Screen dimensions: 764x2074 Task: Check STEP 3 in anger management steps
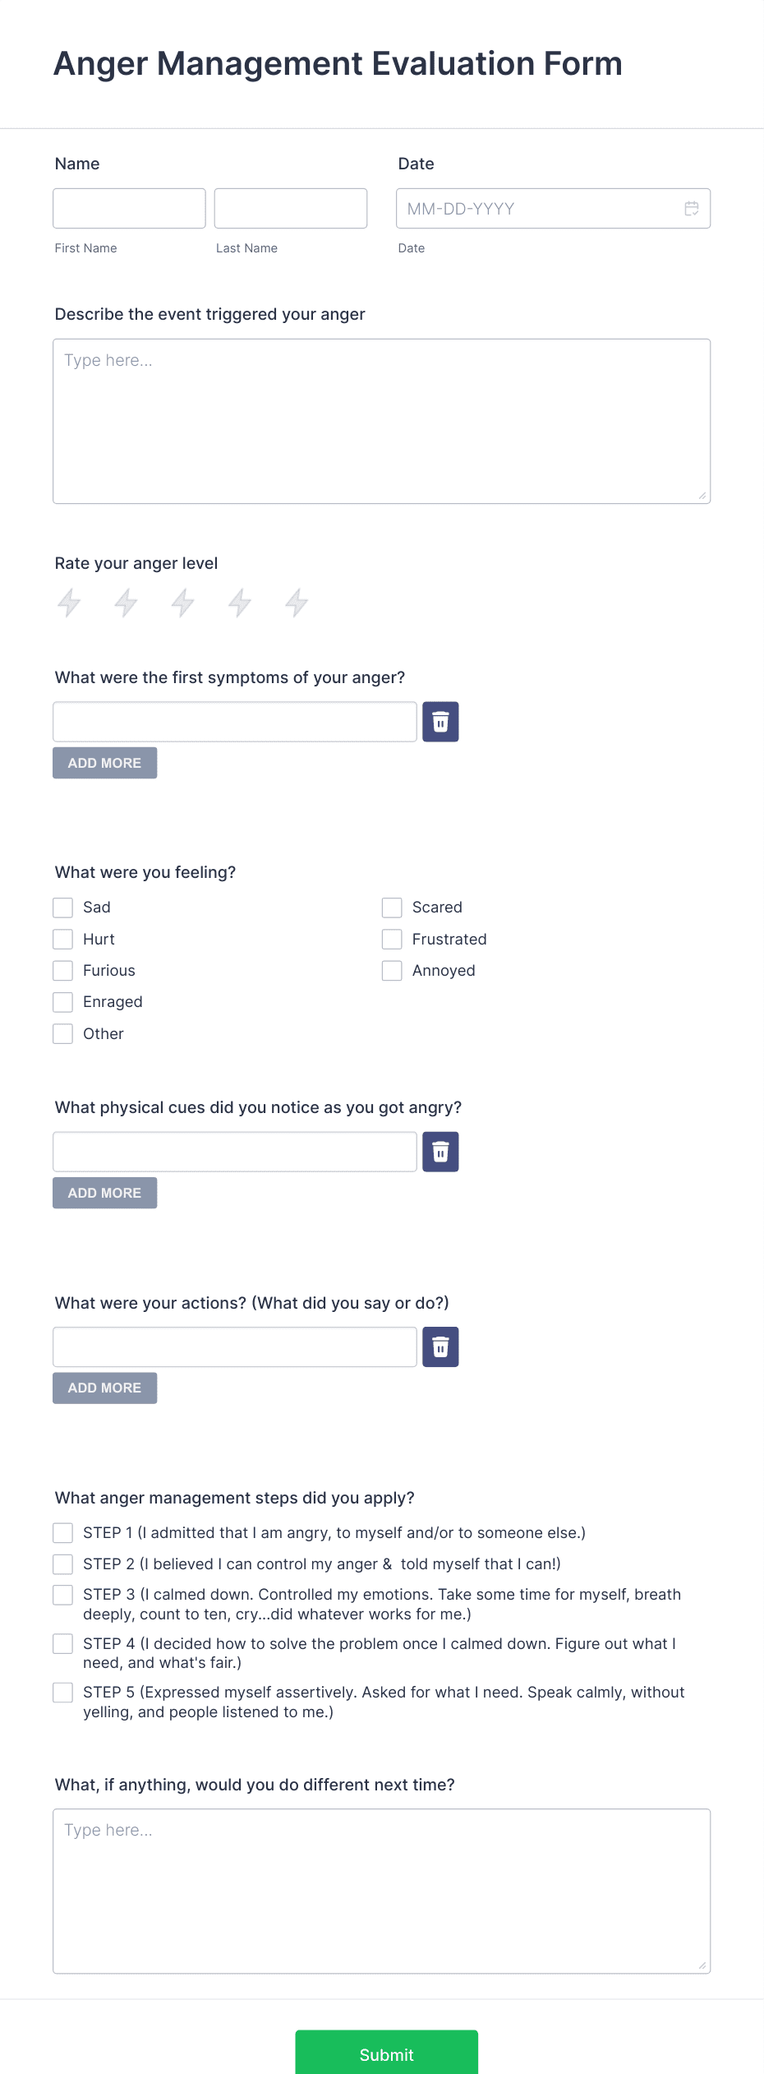63,1595
